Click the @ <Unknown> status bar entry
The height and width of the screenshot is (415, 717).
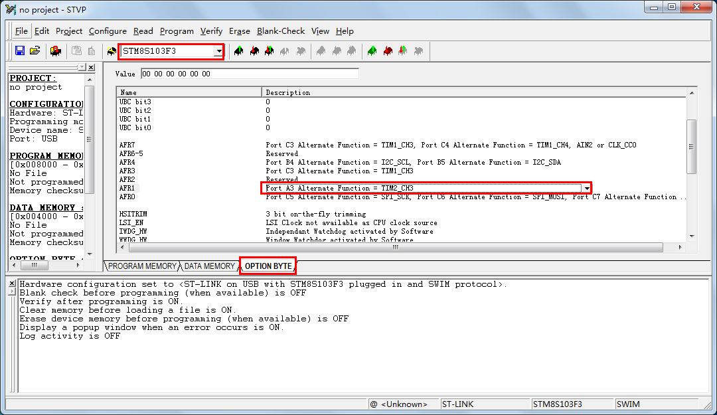[404, 404]
